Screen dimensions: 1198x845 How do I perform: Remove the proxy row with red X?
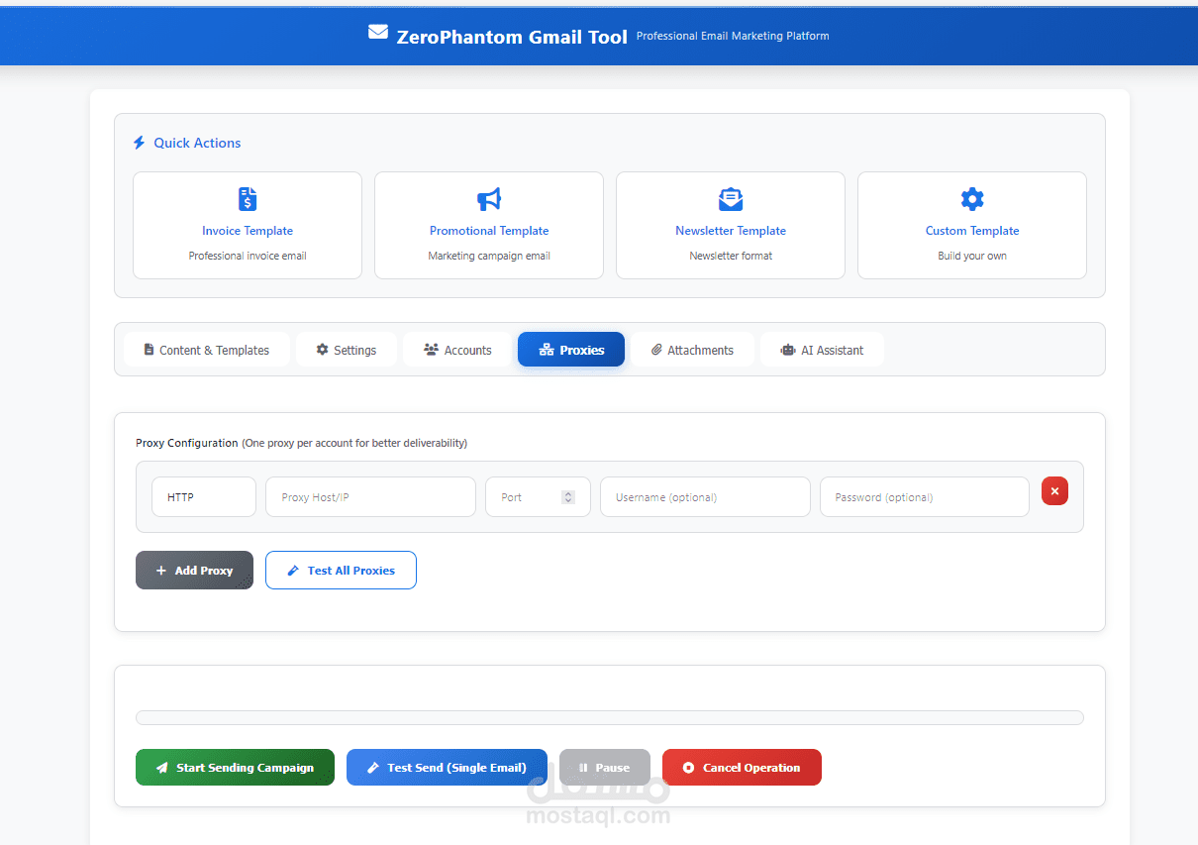[x=1054, y=491]
